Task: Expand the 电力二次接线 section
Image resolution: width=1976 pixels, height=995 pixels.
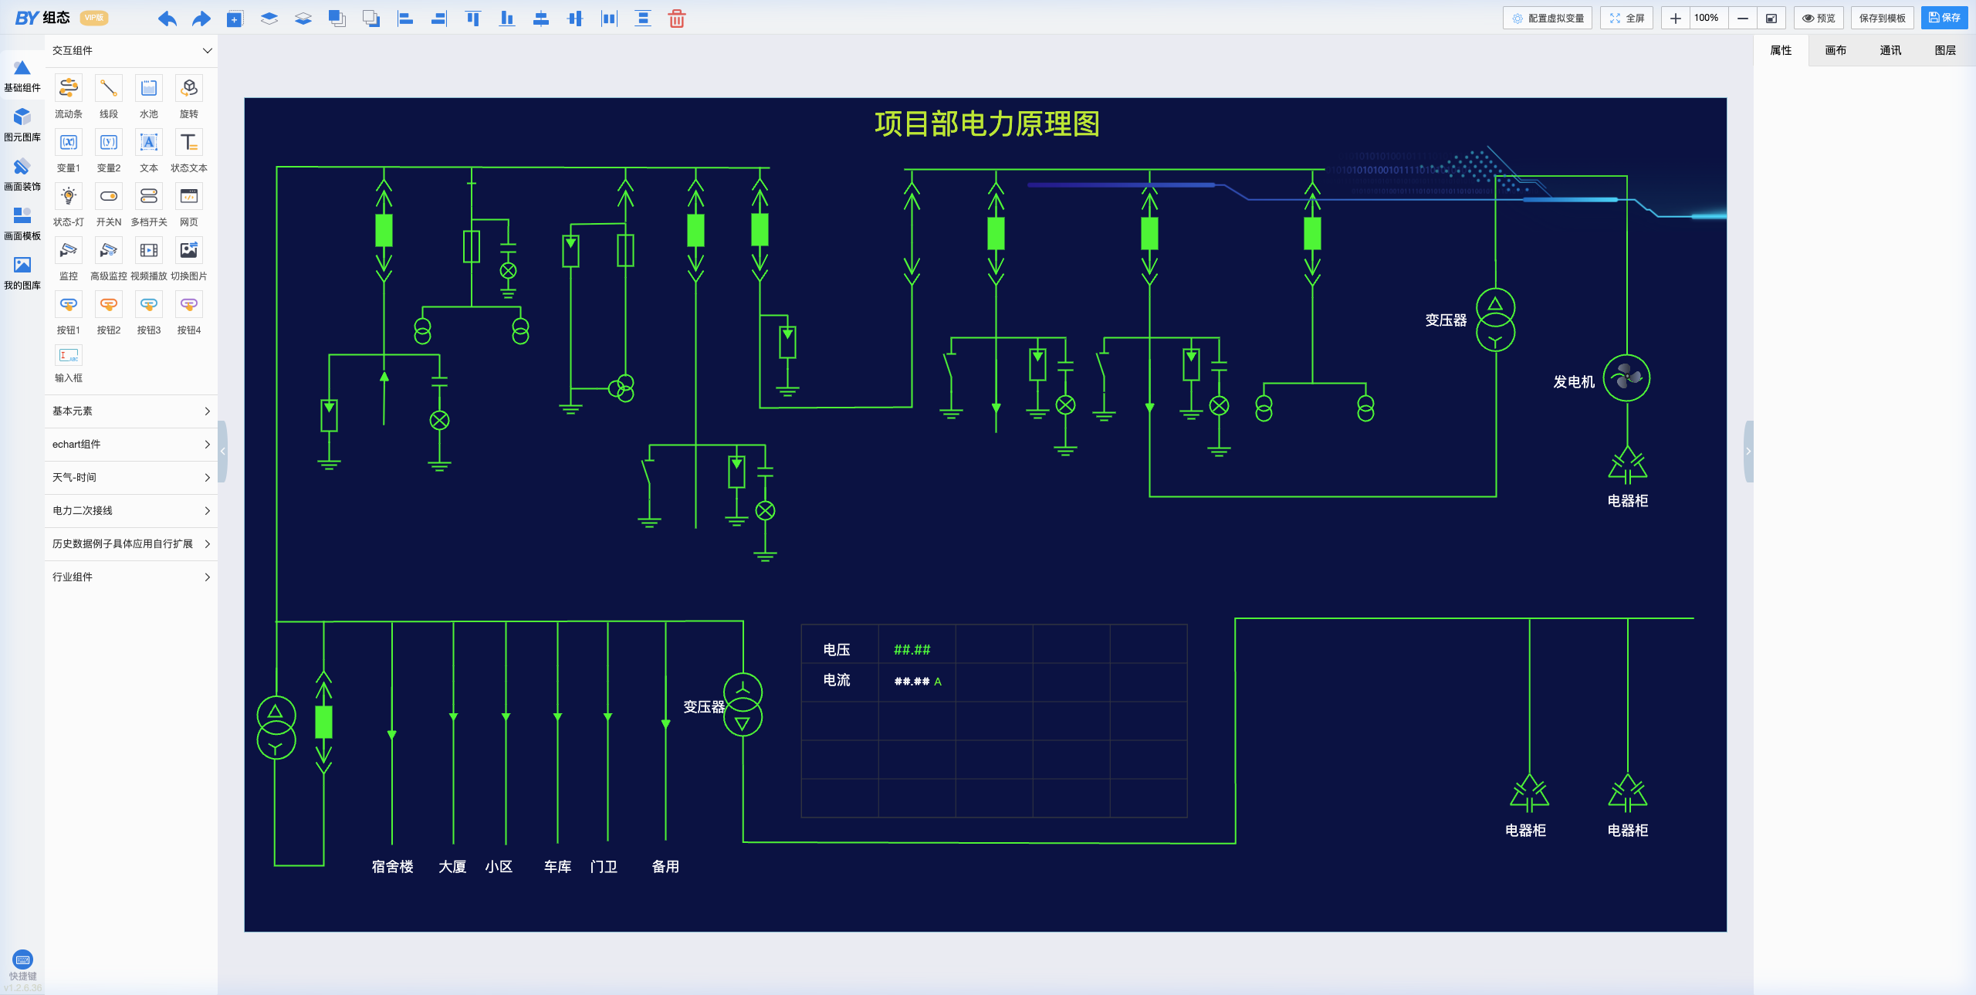Action: click(x=131, y=511)
